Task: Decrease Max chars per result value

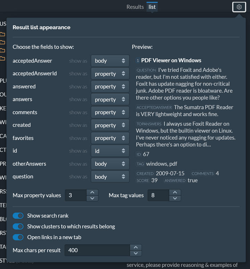Action: tap(136, 253)
